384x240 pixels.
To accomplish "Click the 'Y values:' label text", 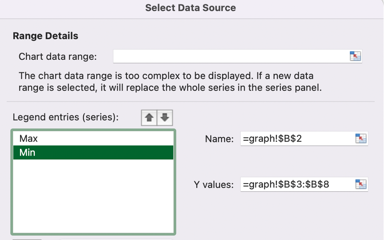I will (214, 184).
